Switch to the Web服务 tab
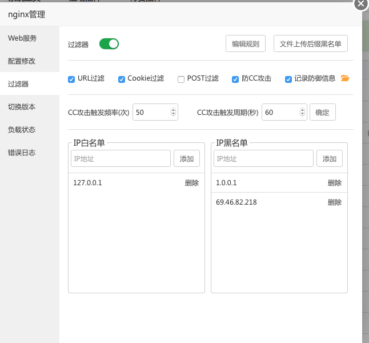 pyautogui.click(x=30, y=38)
